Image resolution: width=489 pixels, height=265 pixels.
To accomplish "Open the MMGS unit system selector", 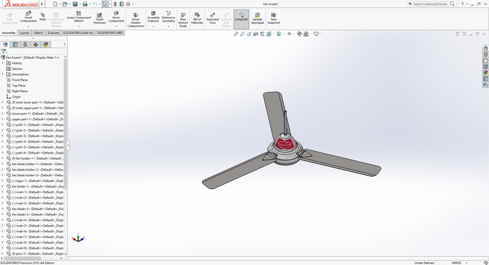I will (459, 263).
